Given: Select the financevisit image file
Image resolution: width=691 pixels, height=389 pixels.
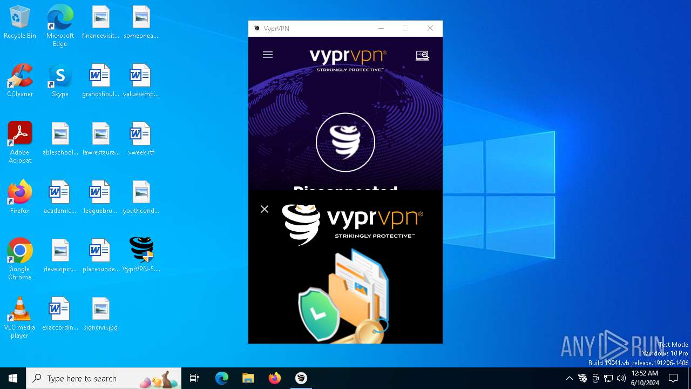Looking at the screenshot, I should pyautogui.click(x=100, y=23).
